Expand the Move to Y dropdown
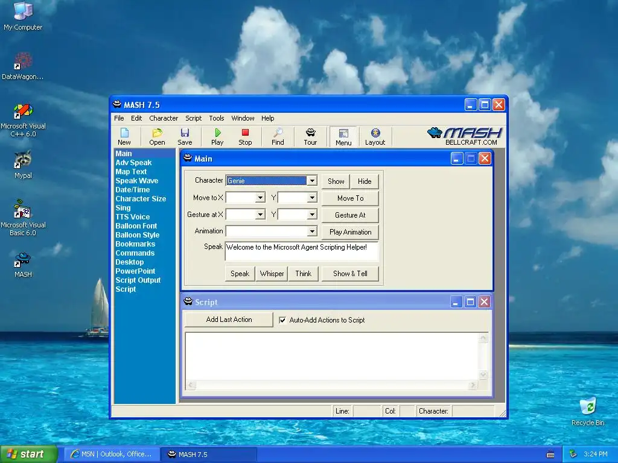The height and width of the screenshot is (463, 618). [x=312, y=198]
